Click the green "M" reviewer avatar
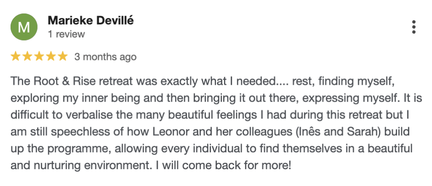 (25, 27)
